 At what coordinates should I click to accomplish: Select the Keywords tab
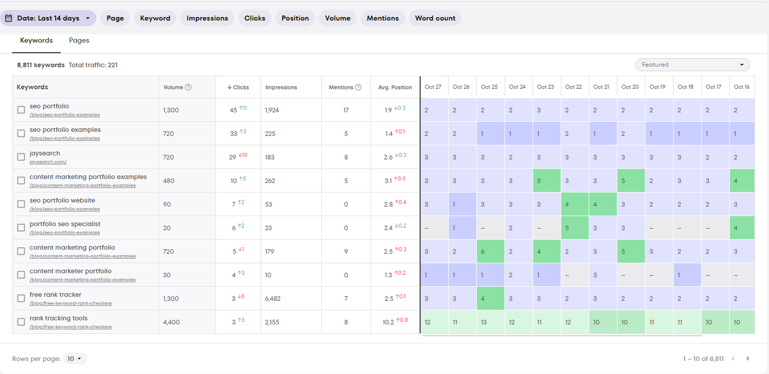[x=36, y=40]
